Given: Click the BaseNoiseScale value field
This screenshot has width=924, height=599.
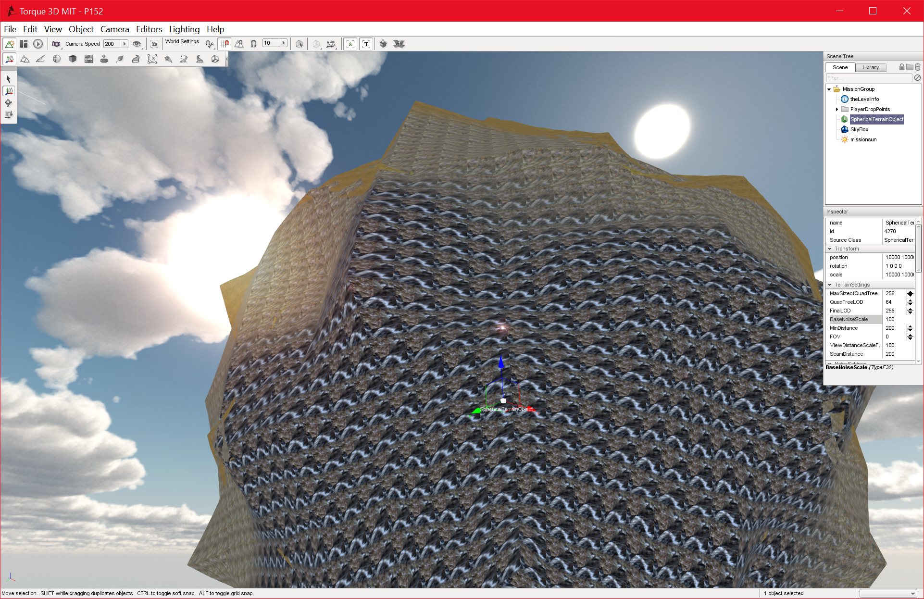Looking at the screenshot, I should [899, 320].
